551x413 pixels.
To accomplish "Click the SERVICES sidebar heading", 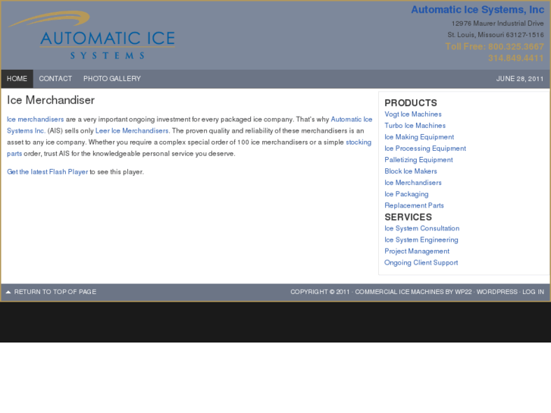I will tap(409, 217).
